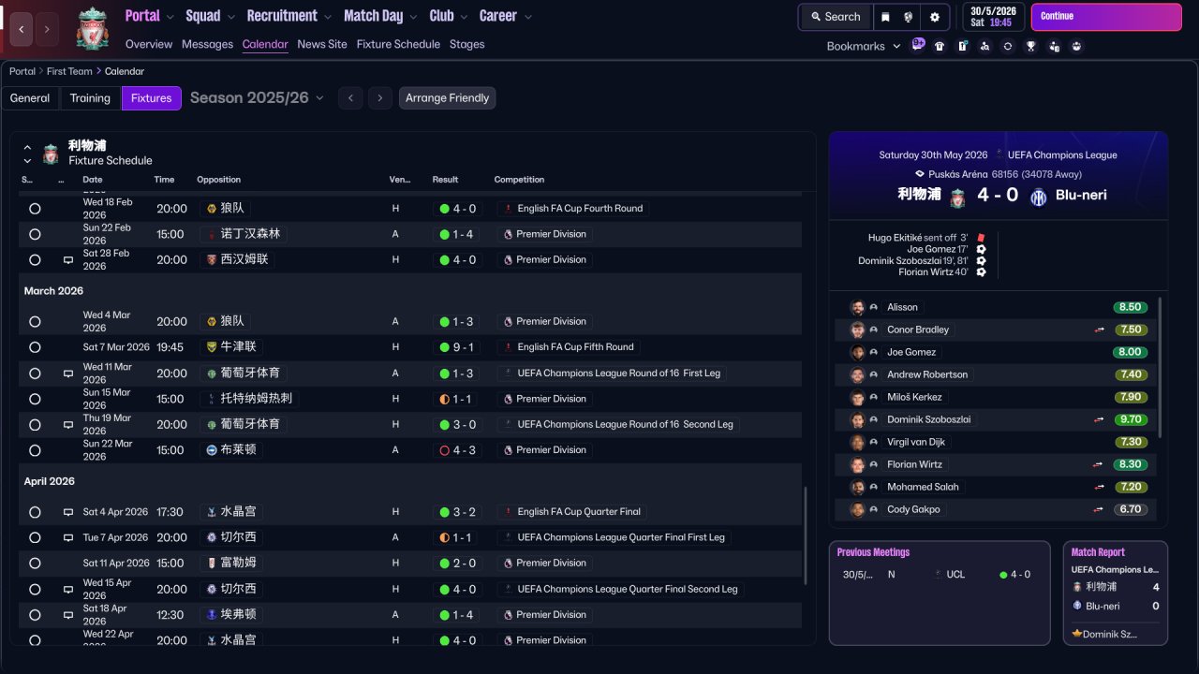Collapse the Fixture Schedule up chevron
Image resolution: width=1199 pixels, height=674 pixels.
tap(27, 147)
